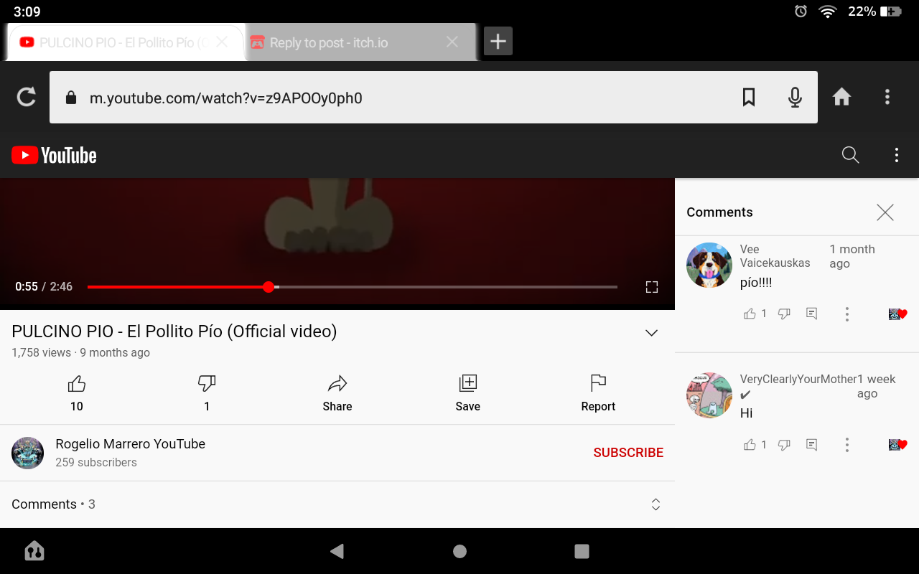Open options for the "Hi" comment
Image resolution: width=919 pixels, height=574 pixels.
coord(847,445)
